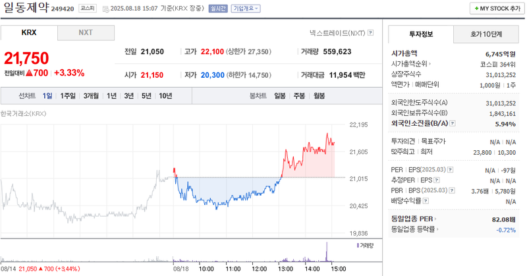Click the 전일 value 21,050
Viewport: 527px width, 276px height.
click(152, 52)
